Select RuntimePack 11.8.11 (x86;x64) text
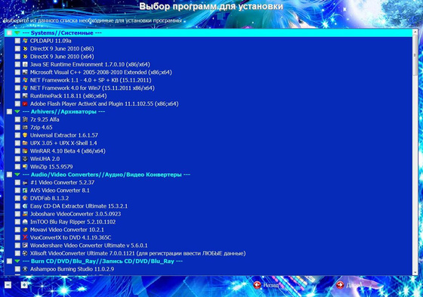This screenshot has height=297, width=423. [x=68, y=96]
